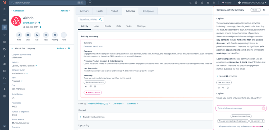269x130 pixels.
Task: Select the Meetings activity sub-tab
Action: pos(141,26)
